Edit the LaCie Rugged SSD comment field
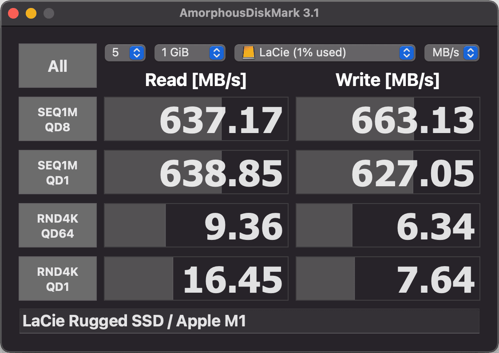499x353 pixels. point(249,321)
